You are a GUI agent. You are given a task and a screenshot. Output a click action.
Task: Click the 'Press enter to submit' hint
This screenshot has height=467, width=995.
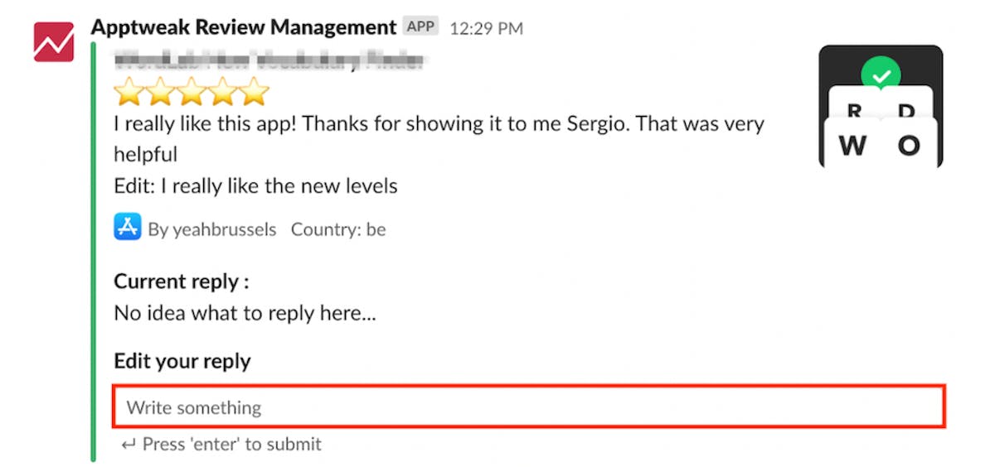tap(231, 445)
